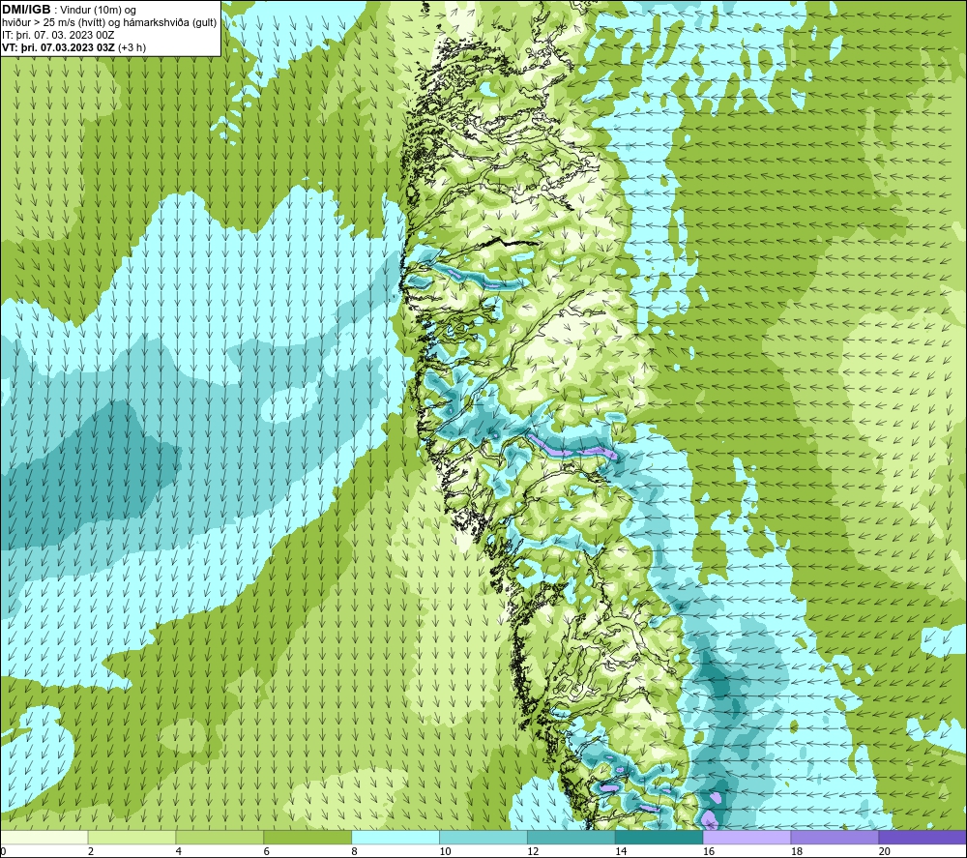Click the 2–4 m/s light green swatch
This screenshot has height=858, width=967.
click(132, 838)
